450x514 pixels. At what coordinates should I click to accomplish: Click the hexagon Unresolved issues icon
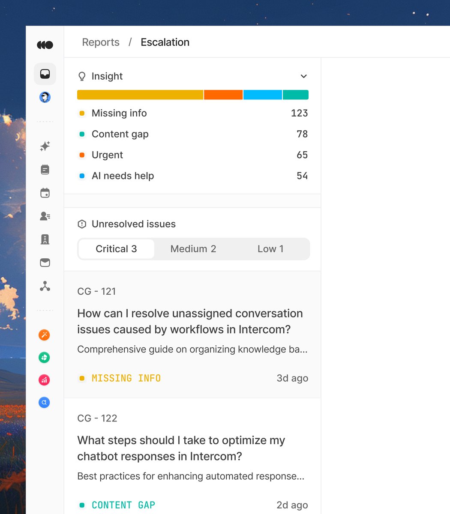pyautogui.click(x=82, y=224)
